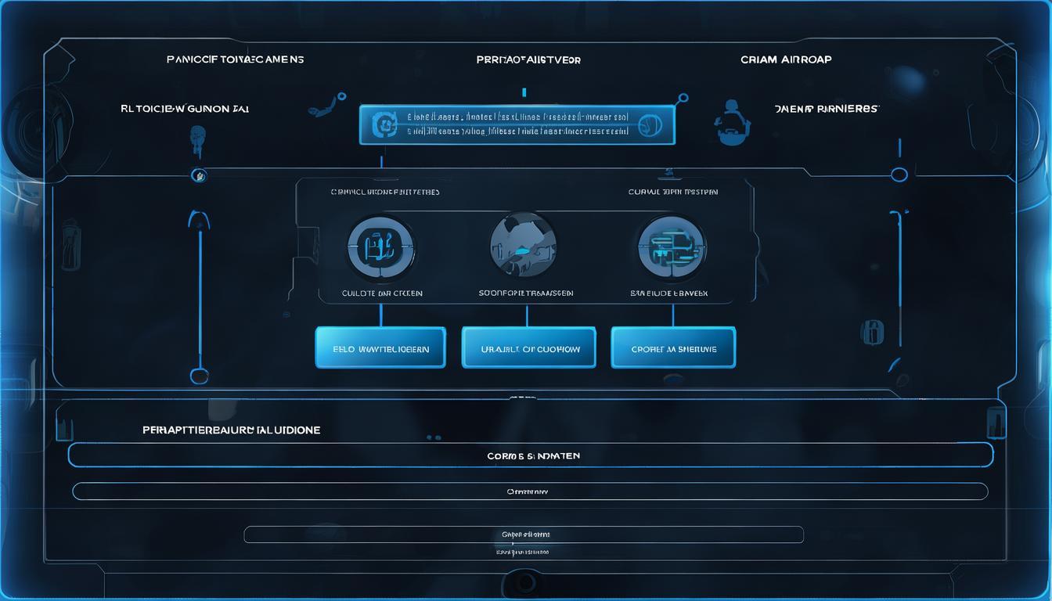Click the PRRIAOF AIISTVEOR heading
Viewport: 1052px width, 601px height.
[x=528, y=59]
